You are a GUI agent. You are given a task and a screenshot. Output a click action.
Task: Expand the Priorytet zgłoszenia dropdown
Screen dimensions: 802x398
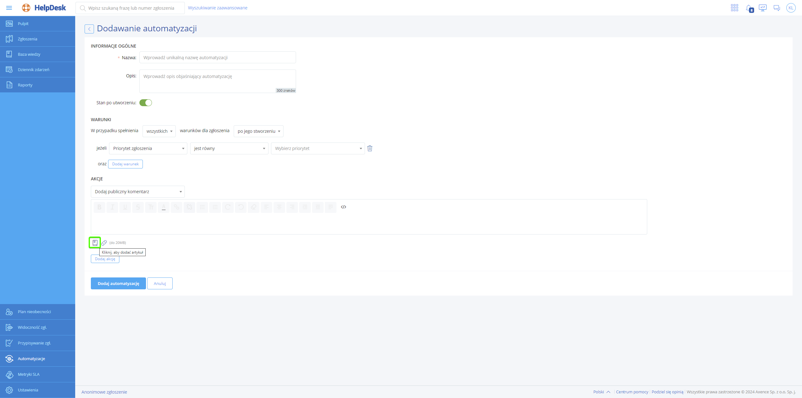click(x=148, y=148)
